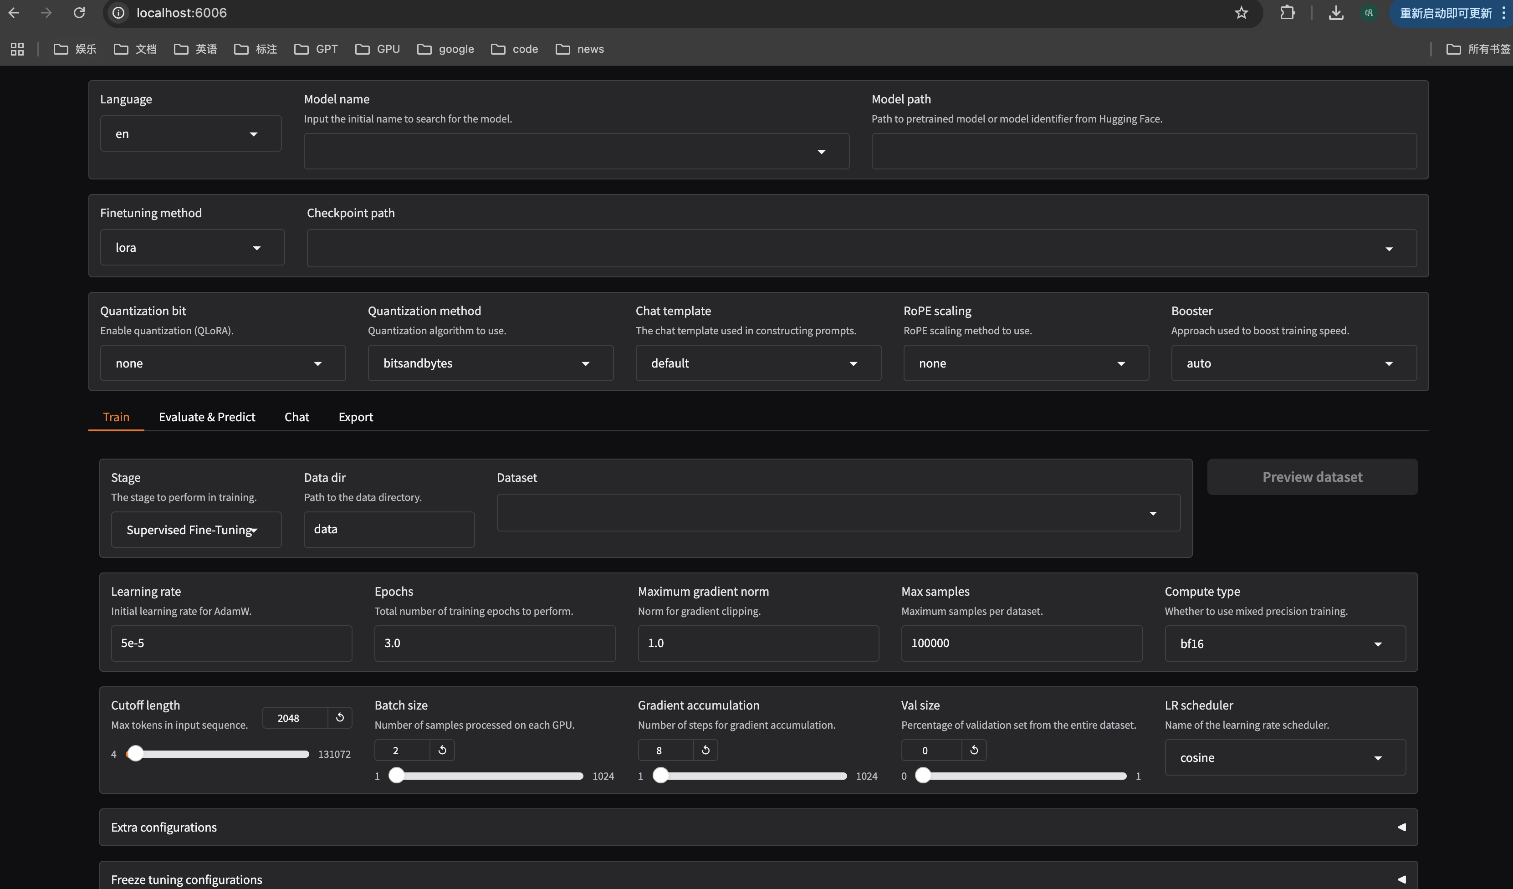Open the Compute type bf16 dropdown

pyautogui.click(x=1285, y=644)
